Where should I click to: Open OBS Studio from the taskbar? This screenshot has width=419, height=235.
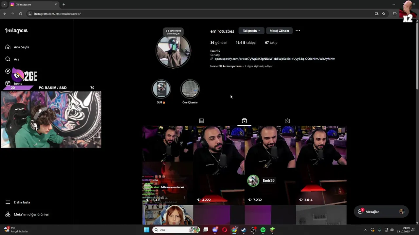(x=253, y=230)
